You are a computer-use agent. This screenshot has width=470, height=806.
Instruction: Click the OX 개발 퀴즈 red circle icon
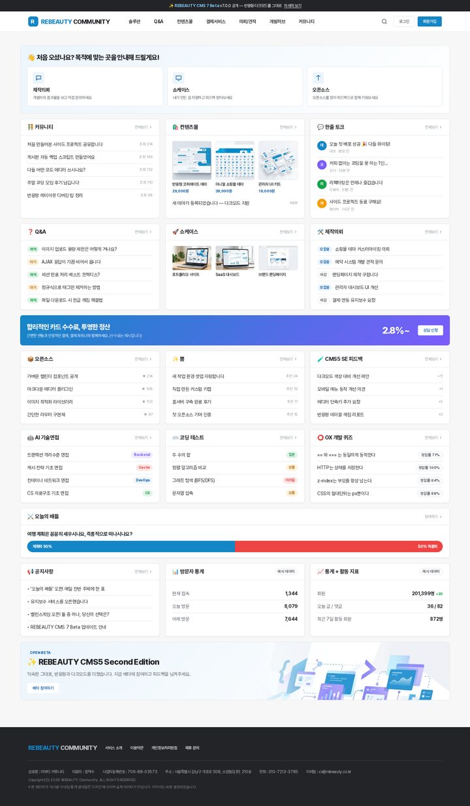click(320, 437)
